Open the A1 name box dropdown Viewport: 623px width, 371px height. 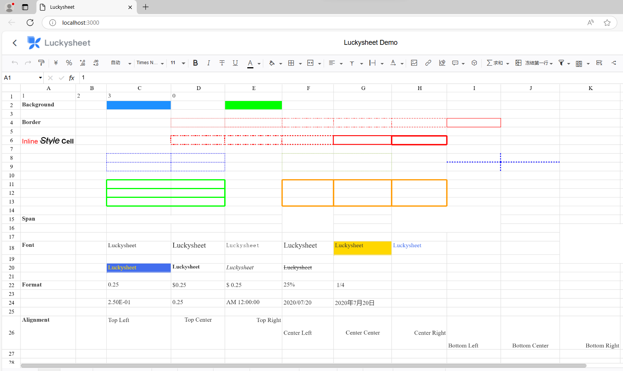pos(40,78)
